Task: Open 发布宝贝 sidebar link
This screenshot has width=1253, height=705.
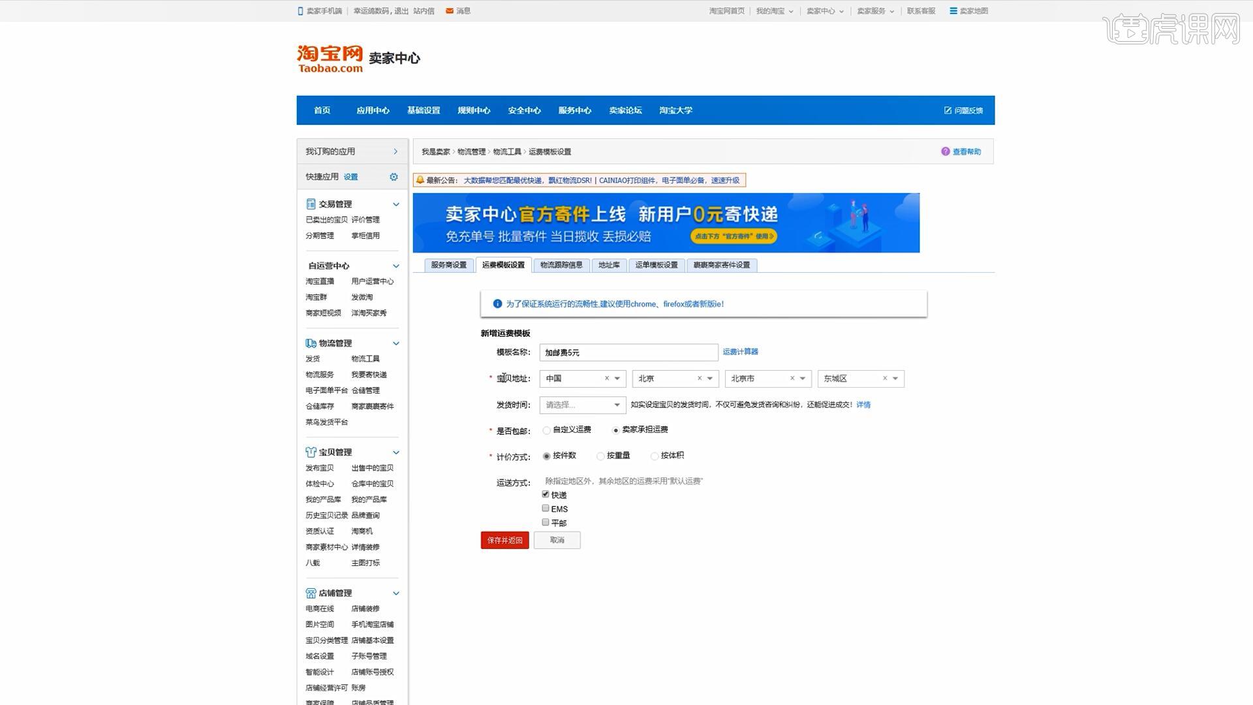Action: click(320, 468)
